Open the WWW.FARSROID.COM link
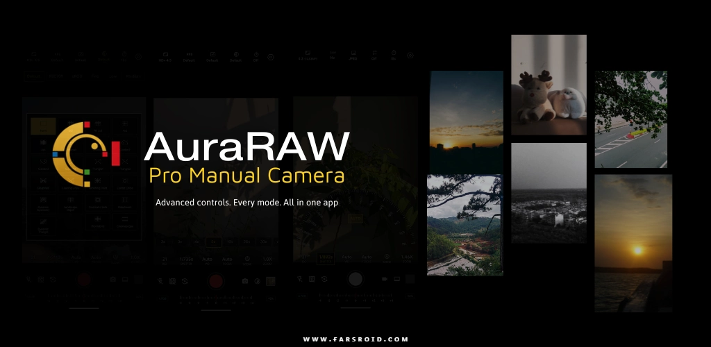 tap(355, 339)
